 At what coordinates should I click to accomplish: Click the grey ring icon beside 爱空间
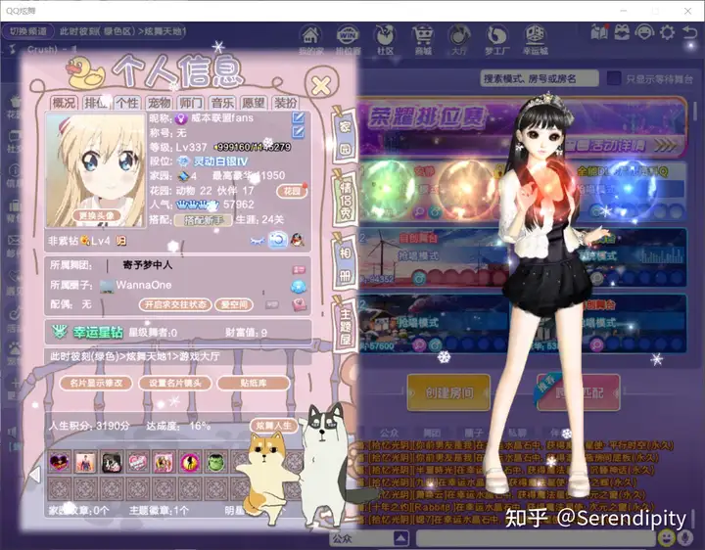pyautogui.click(x=271, y=304)
